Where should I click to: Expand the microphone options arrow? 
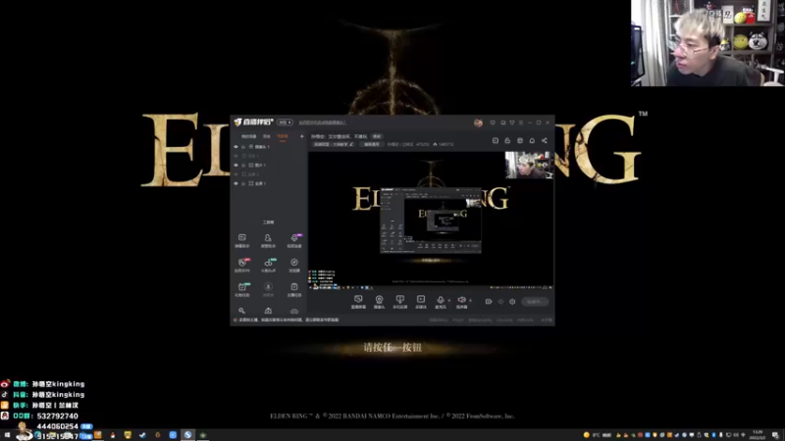click(x=449, y=301)
